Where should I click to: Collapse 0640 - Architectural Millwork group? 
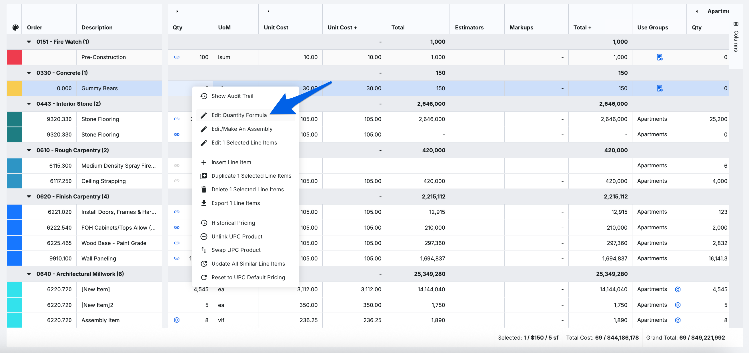click(x=29, y=274)
